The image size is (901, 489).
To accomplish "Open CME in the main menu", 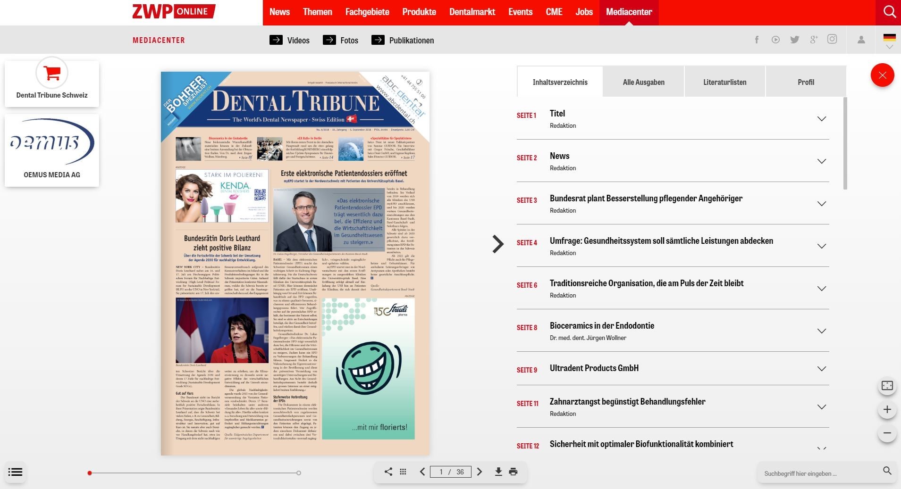I will [554, 12].
